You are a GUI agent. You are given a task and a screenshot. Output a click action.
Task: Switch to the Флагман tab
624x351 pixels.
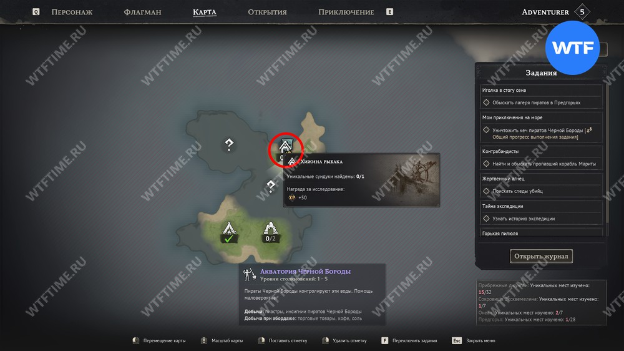[142, 12]
